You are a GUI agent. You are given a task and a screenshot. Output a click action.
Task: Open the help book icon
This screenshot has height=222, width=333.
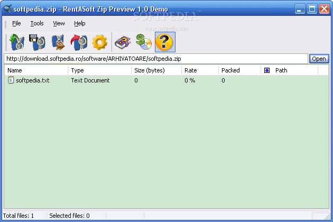123,42
